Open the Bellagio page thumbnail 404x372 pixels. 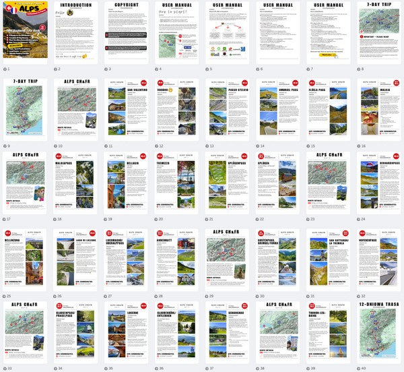click(x=125, y=182)
